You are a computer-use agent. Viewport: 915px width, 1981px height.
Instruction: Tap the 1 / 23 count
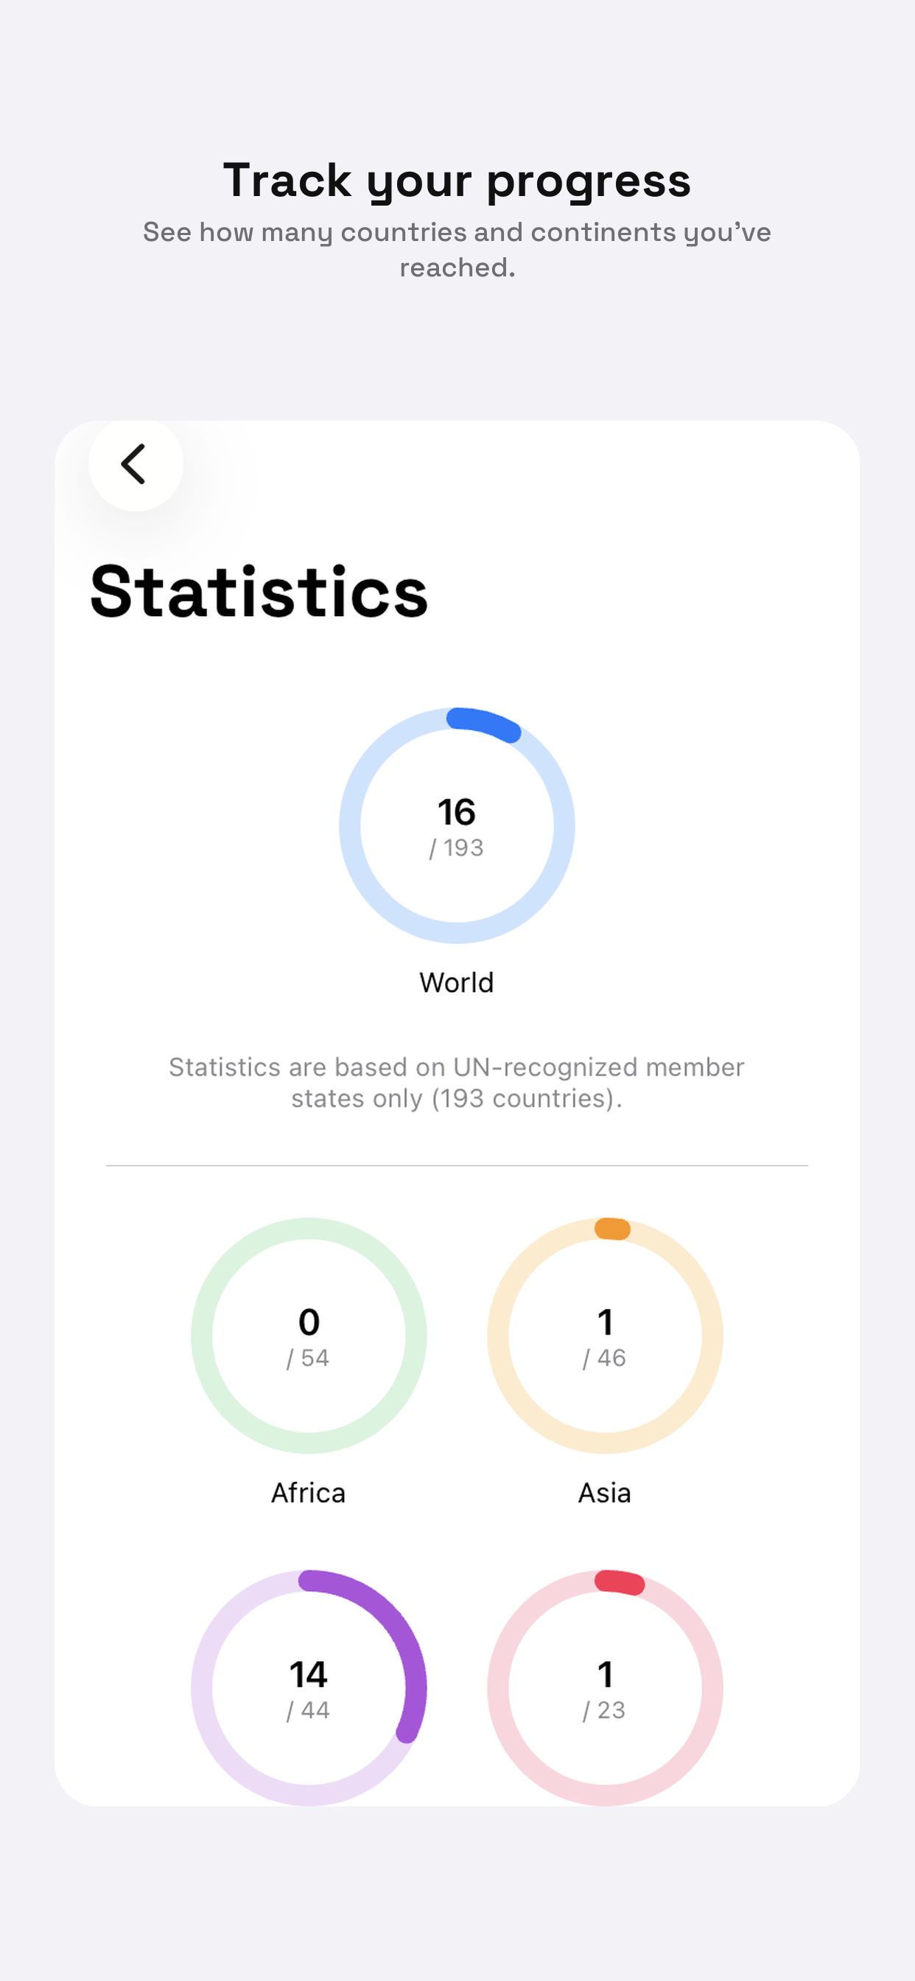coord(605,1690)
